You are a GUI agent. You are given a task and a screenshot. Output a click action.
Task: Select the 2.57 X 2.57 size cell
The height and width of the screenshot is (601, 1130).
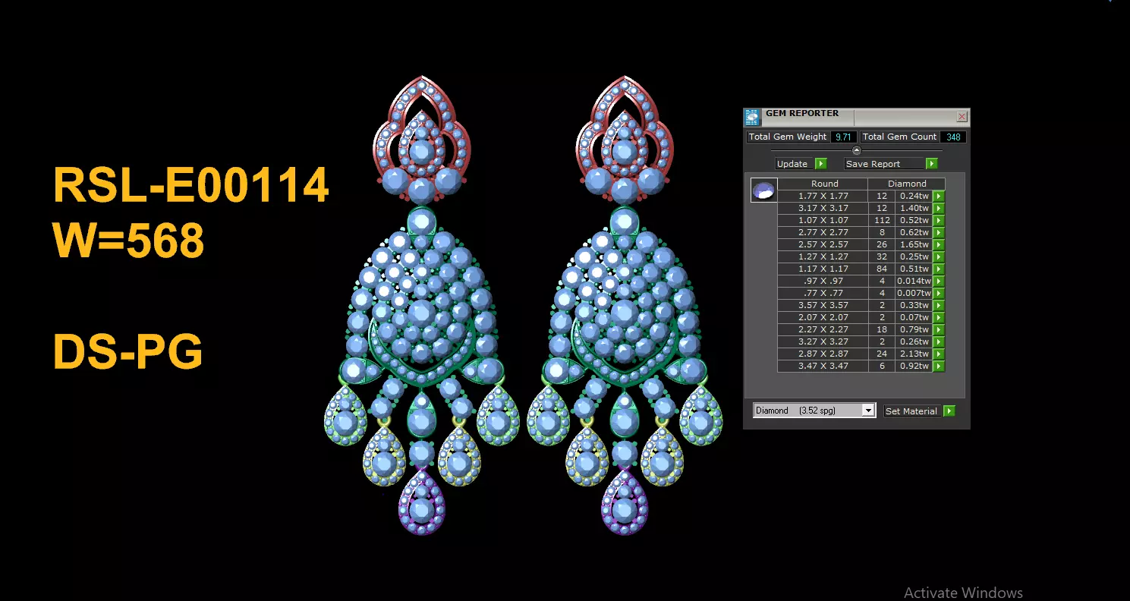(x=823, y=244)
